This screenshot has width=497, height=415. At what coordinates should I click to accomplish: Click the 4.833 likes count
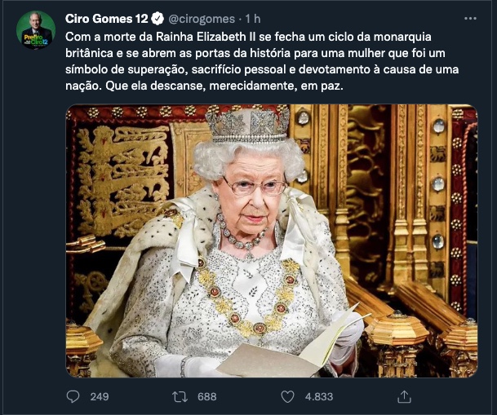319,397
